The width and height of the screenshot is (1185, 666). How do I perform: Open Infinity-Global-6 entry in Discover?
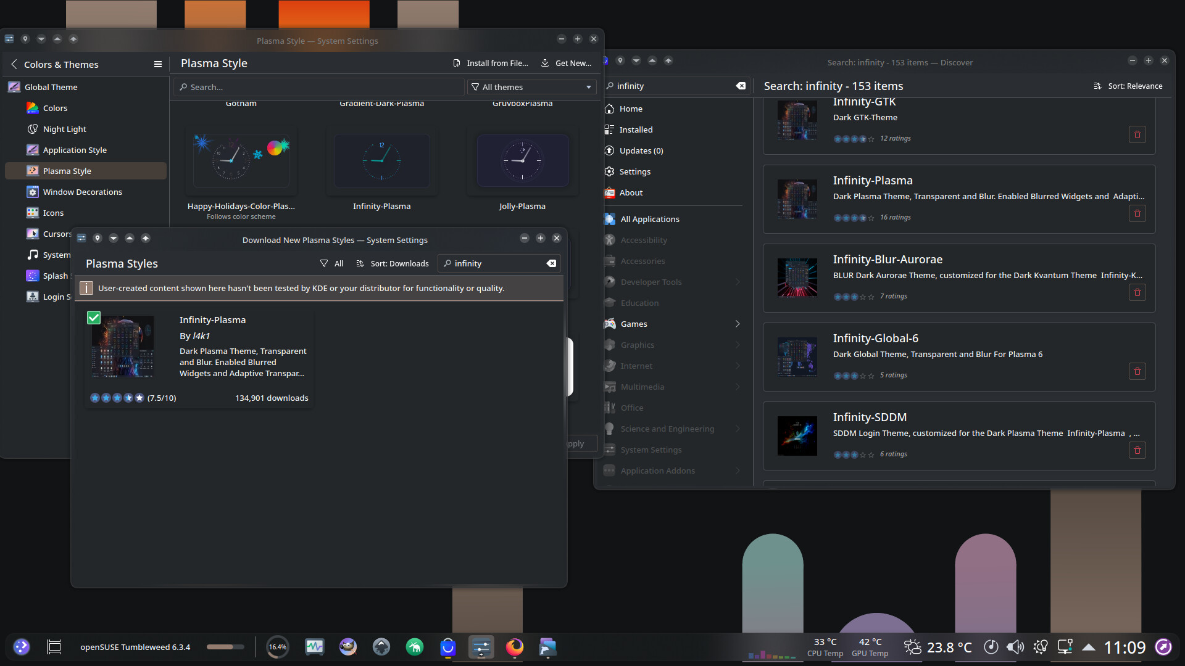coord(958,357)
